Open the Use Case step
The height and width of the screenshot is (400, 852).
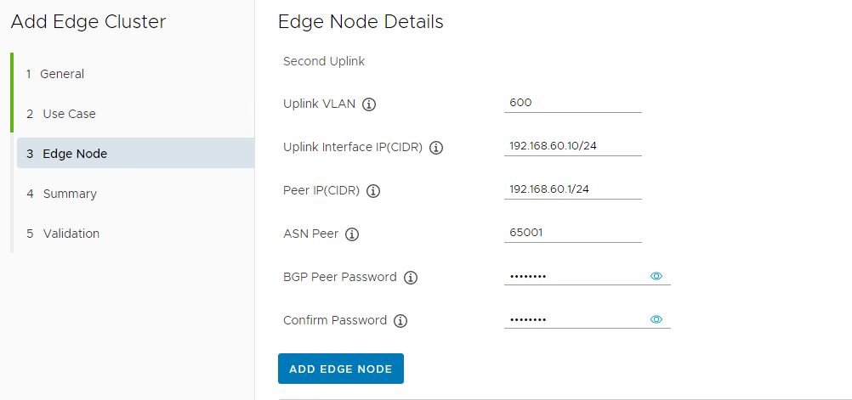pyautogui.click(x=68, y=114)
